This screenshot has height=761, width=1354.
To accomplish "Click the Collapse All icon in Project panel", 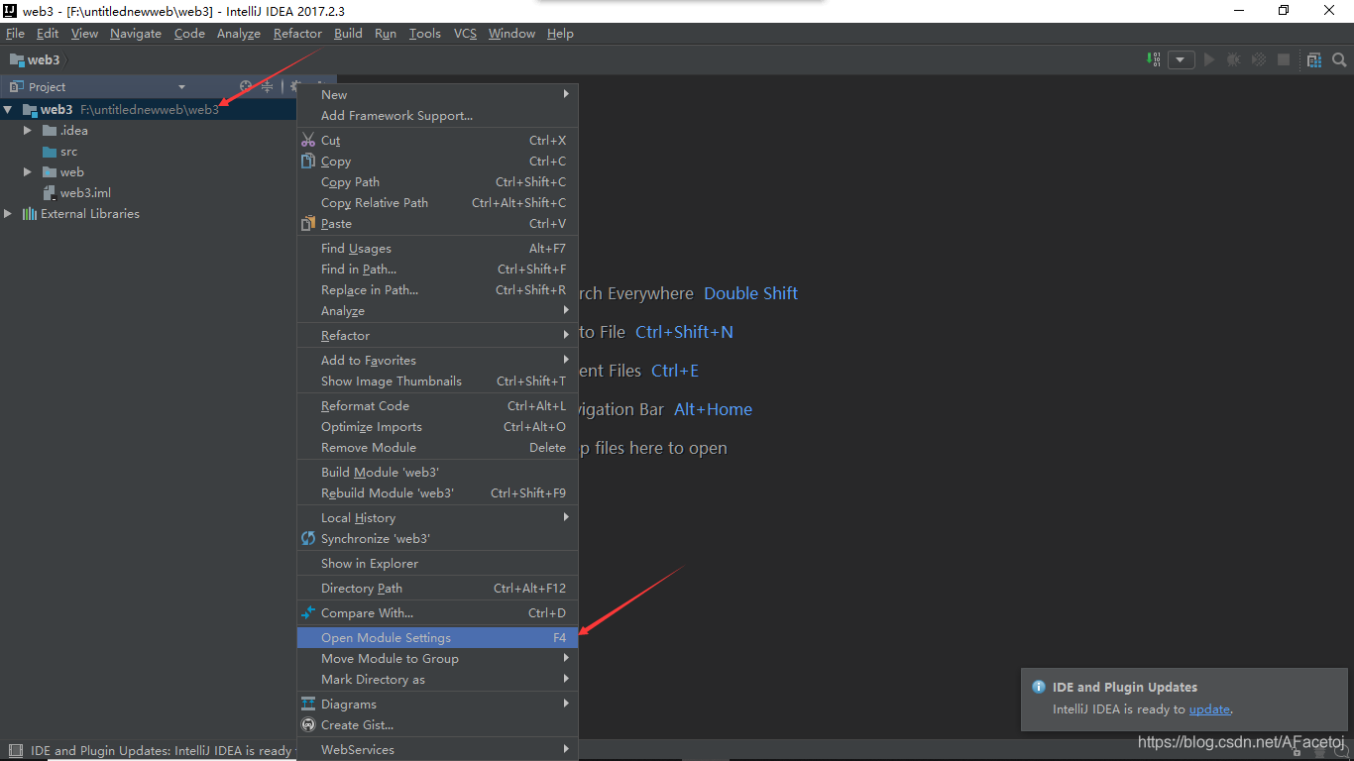I will 267,86.
